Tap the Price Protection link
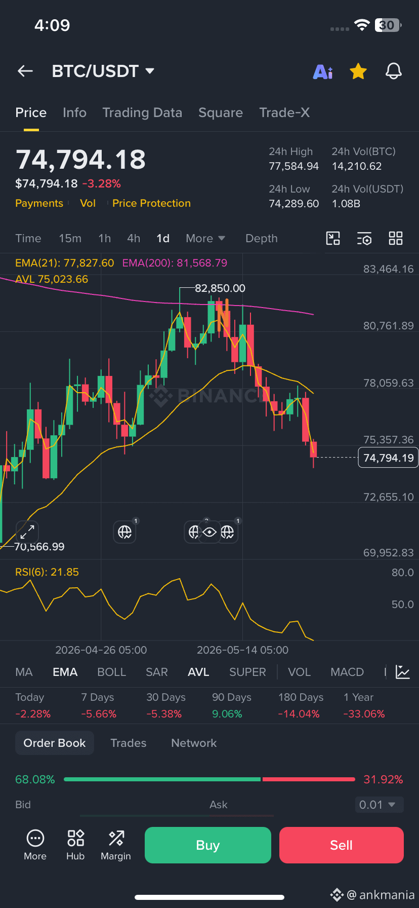The height and width of the screenshot is (908, 419). (151, 203)
